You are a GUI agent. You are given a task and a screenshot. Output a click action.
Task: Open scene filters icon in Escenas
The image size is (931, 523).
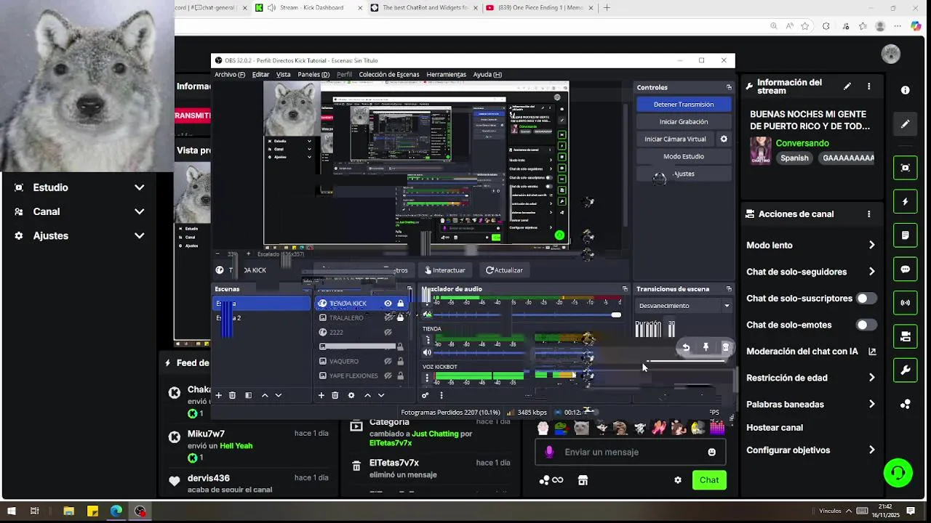tap(248, 395)
